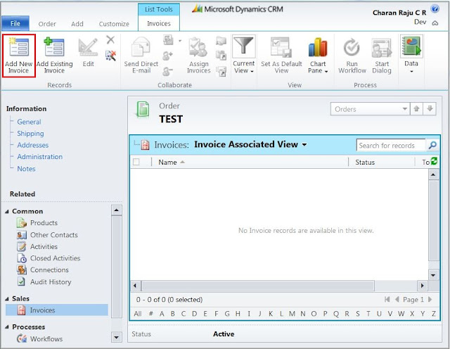
Task: Go to next order using down arrow
Action: [430, 109]
